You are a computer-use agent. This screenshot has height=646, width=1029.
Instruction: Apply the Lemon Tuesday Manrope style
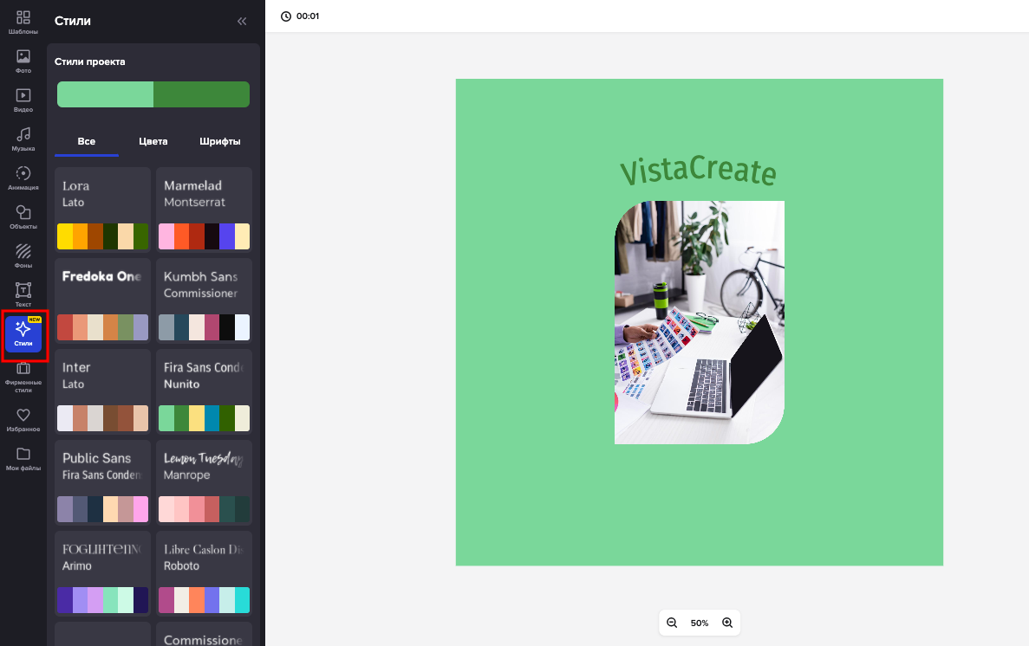pos(204,482)
